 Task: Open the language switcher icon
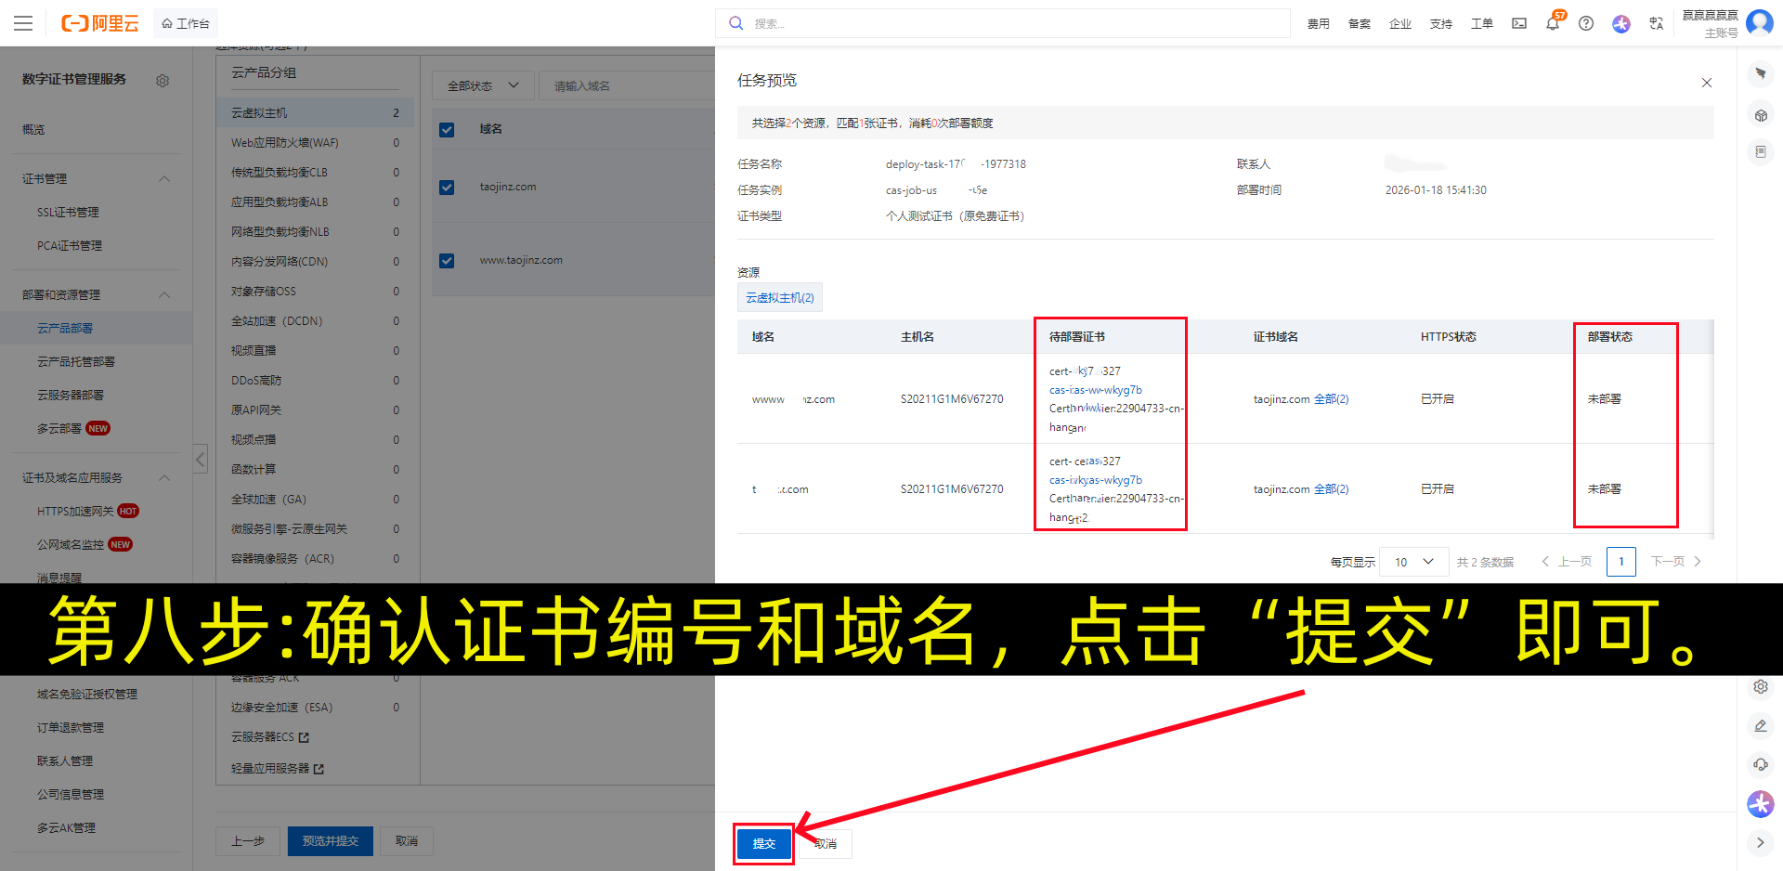(1656, 23)
